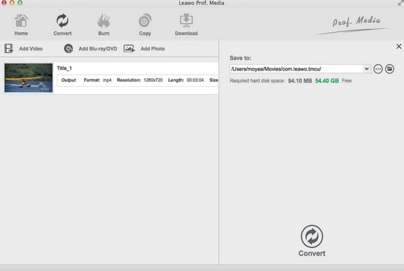This screenshot has height=271, width=404.
Task: Open the Home module
Action: click(21, 25)
